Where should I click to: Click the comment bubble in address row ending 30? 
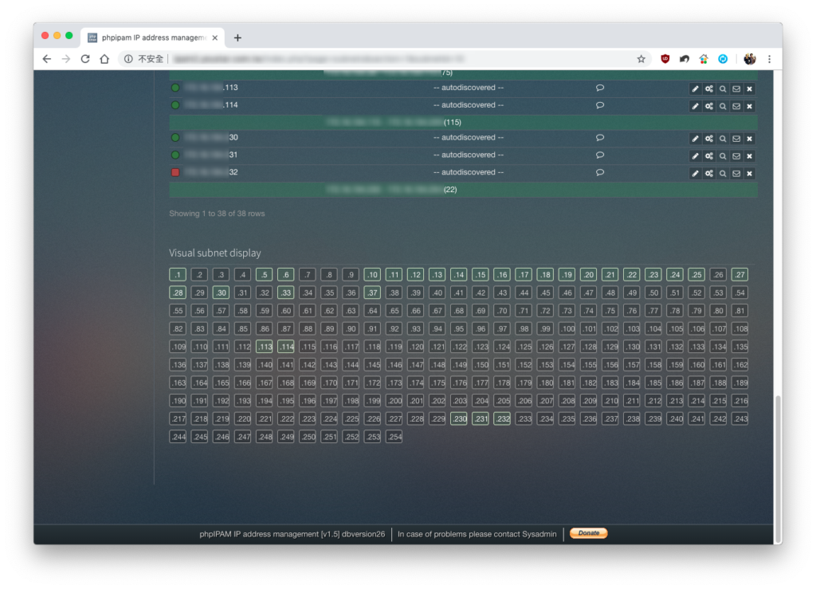[600, 137]
